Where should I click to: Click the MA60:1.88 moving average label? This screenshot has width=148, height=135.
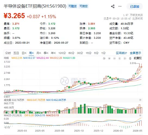click(69, 58)
